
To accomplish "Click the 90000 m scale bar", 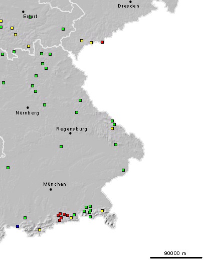I will pyautogui.click(x=176, y=258).
